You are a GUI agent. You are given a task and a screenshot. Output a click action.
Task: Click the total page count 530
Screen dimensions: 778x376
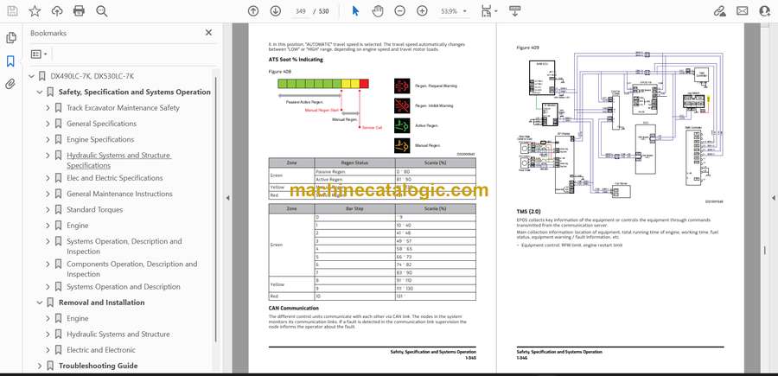(323, 11)
